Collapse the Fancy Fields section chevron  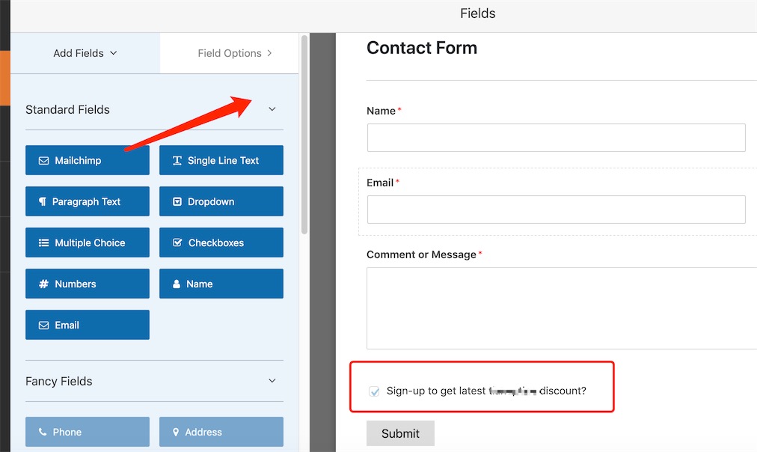tap(272, 380)
